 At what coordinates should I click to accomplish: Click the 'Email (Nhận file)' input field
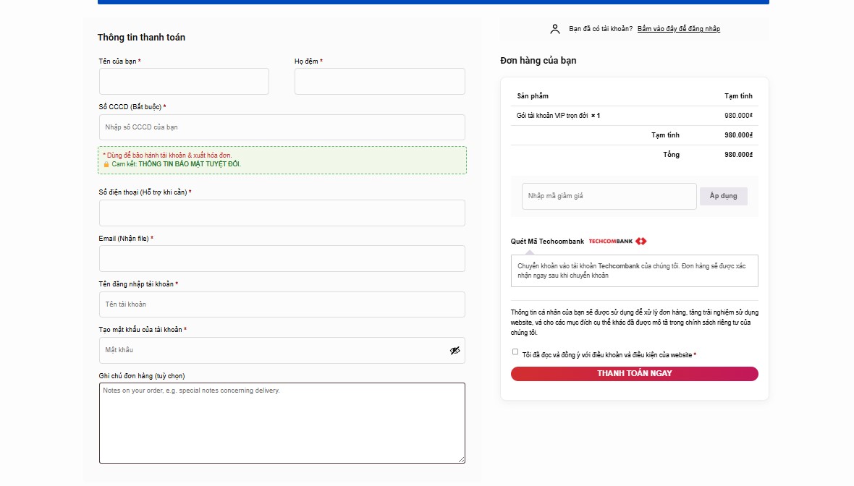[282, 258]
